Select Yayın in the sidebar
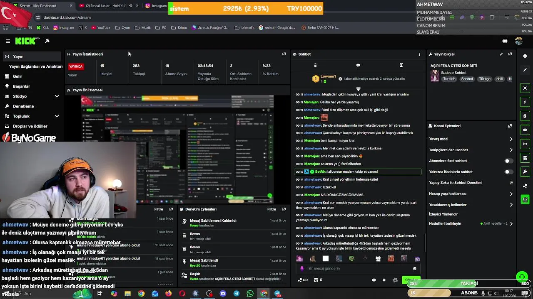The width and height of the screenshot is (533, 299). tap(32, 56)
